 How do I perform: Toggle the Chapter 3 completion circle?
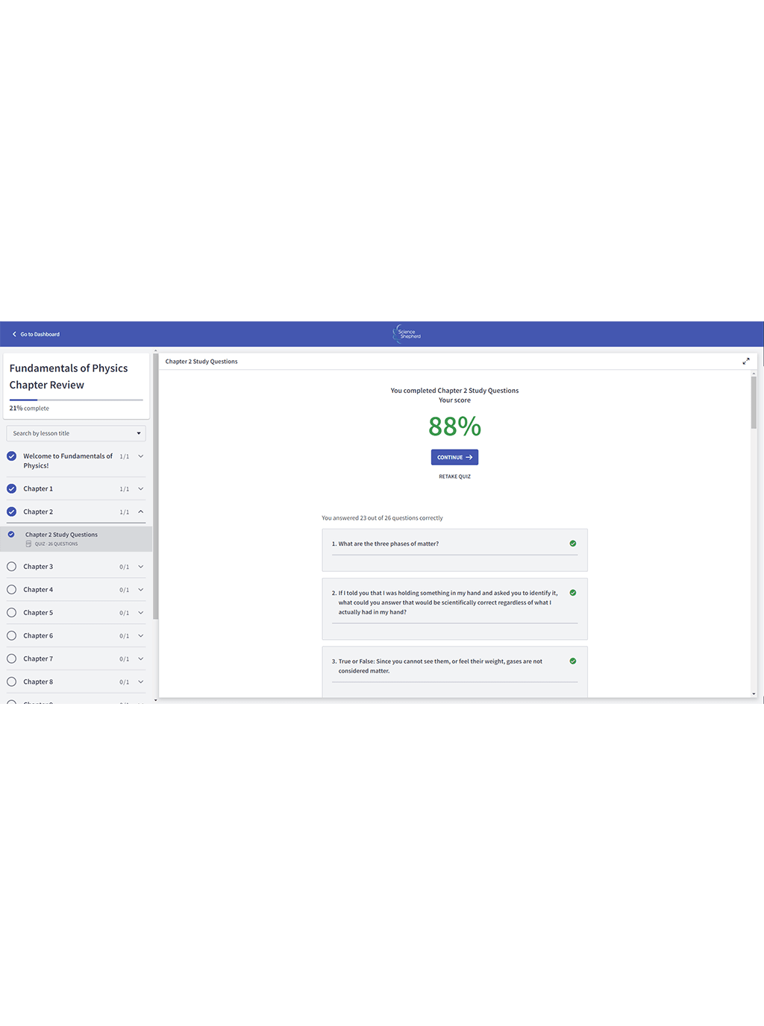tap(11, 567)
